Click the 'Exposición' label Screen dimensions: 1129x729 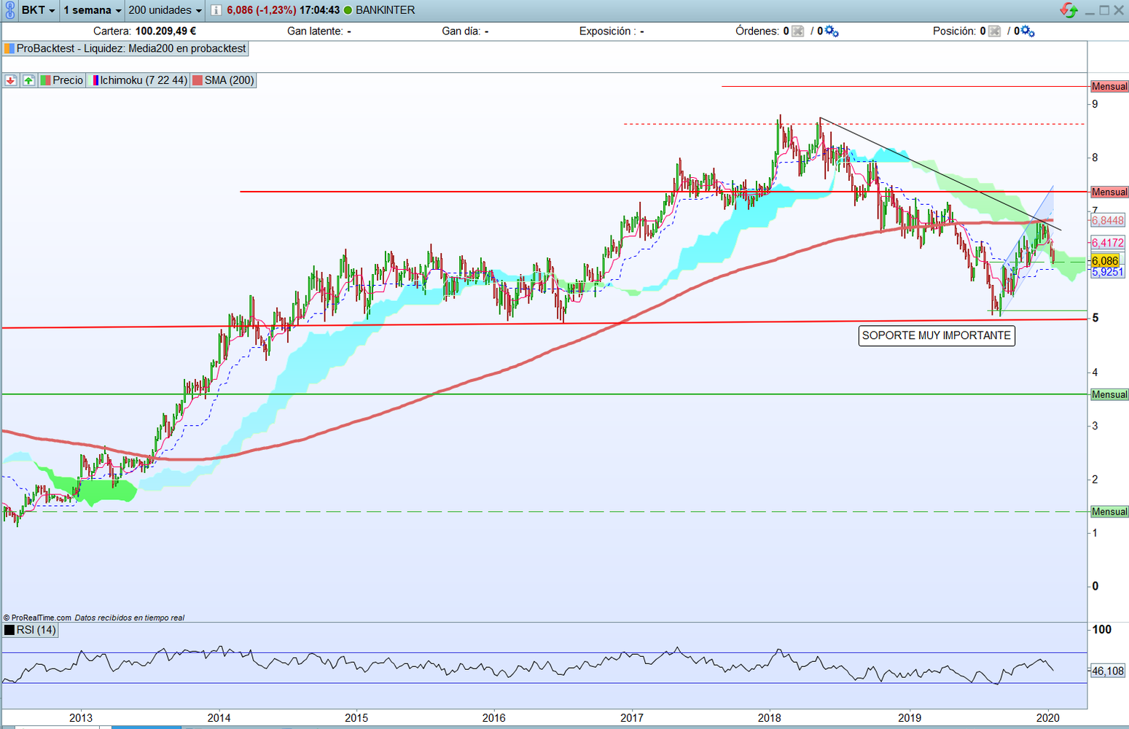click(x=607, y=31)
